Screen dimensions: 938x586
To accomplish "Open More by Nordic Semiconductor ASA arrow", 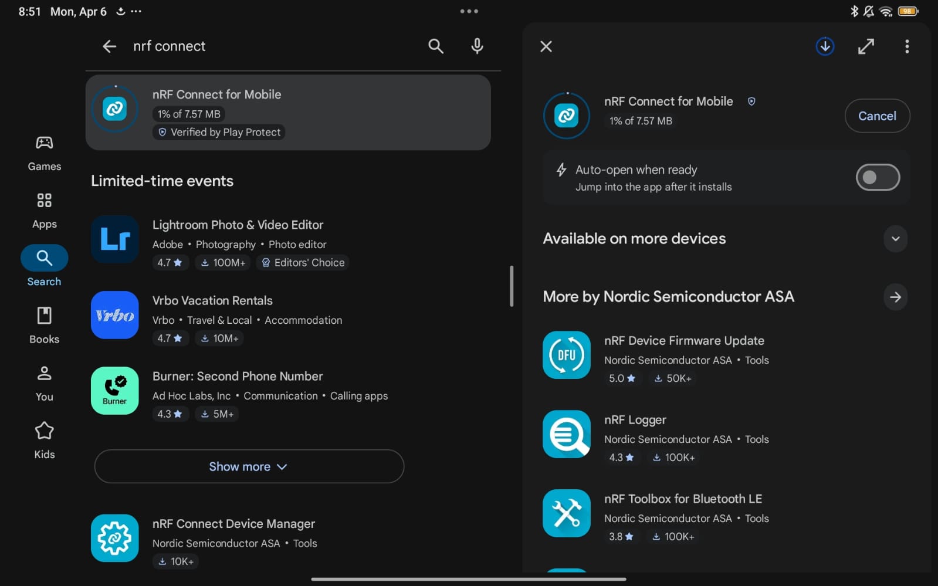I will coord(895,297).
